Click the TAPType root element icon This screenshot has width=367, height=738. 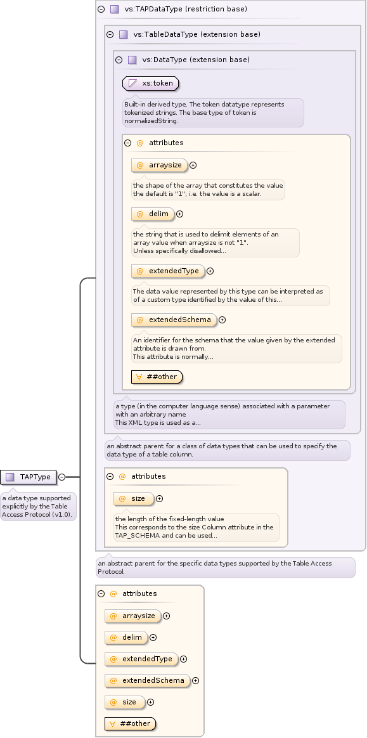click(x=10, y=477)
